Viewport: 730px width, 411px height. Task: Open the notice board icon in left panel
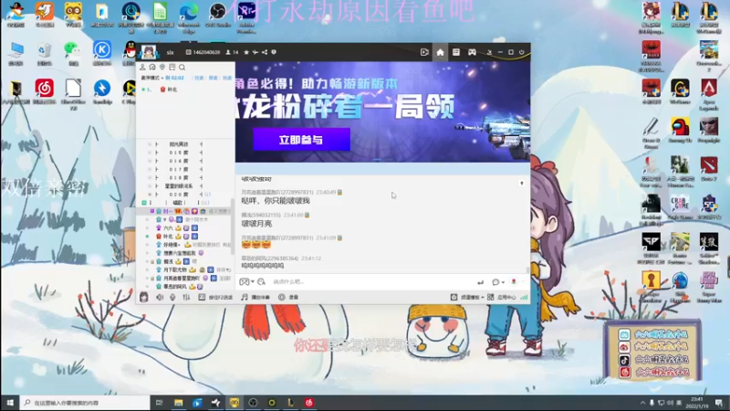(172, 68)
